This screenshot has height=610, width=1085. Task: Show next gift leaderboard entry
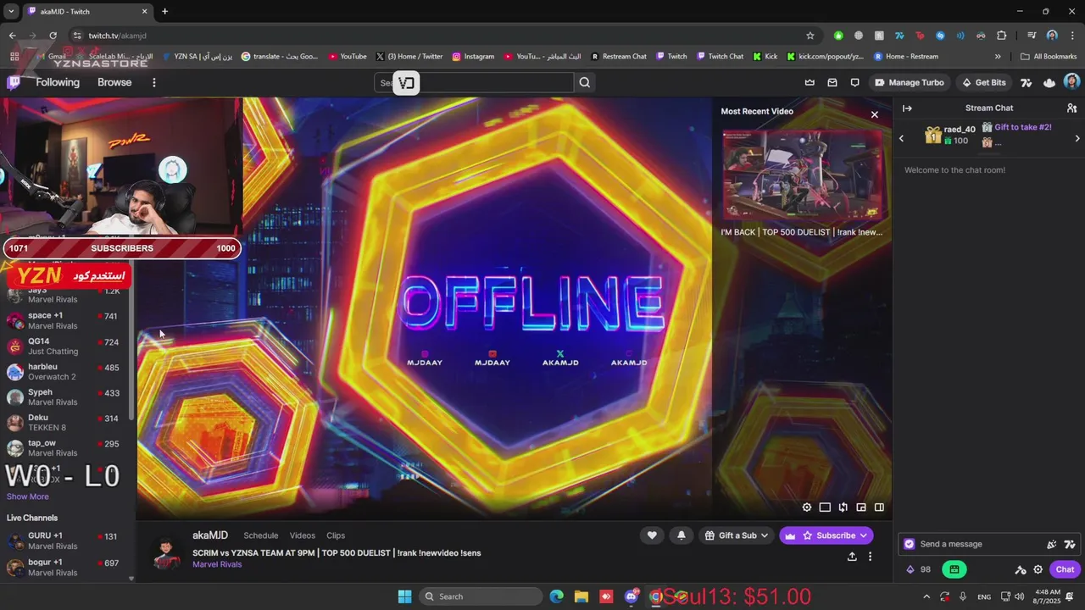[x=1077, y=138]
